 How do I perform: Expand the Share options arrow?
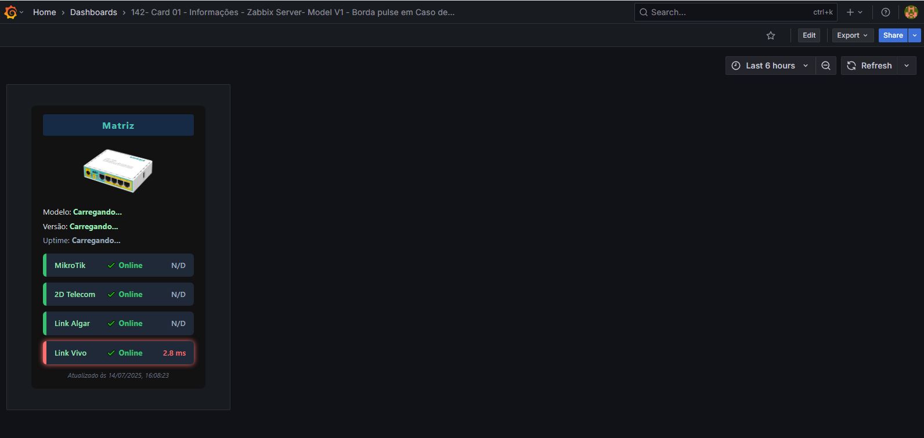[x=915, y=35]
